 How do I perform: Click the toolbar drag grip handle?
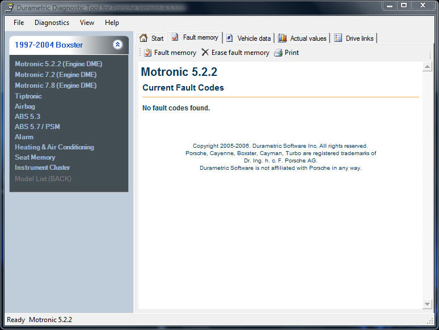click(x=140, y=53)
